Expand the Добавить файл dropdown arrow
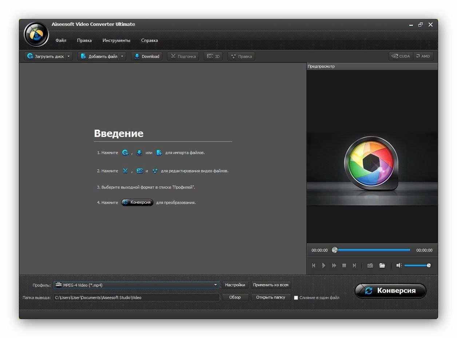Viewport: 457px width, 338px height. tap(122, 56)
